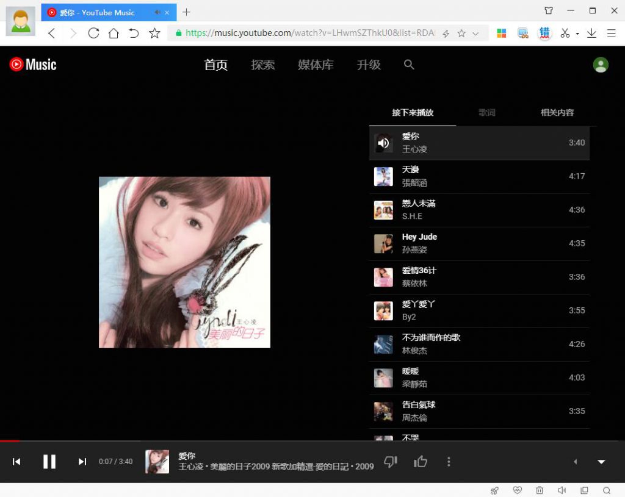Play 爱情36计 by 蔡依林
Image resolution: width=625 pixels, height=497 pixels.
(x=479, y=277)
